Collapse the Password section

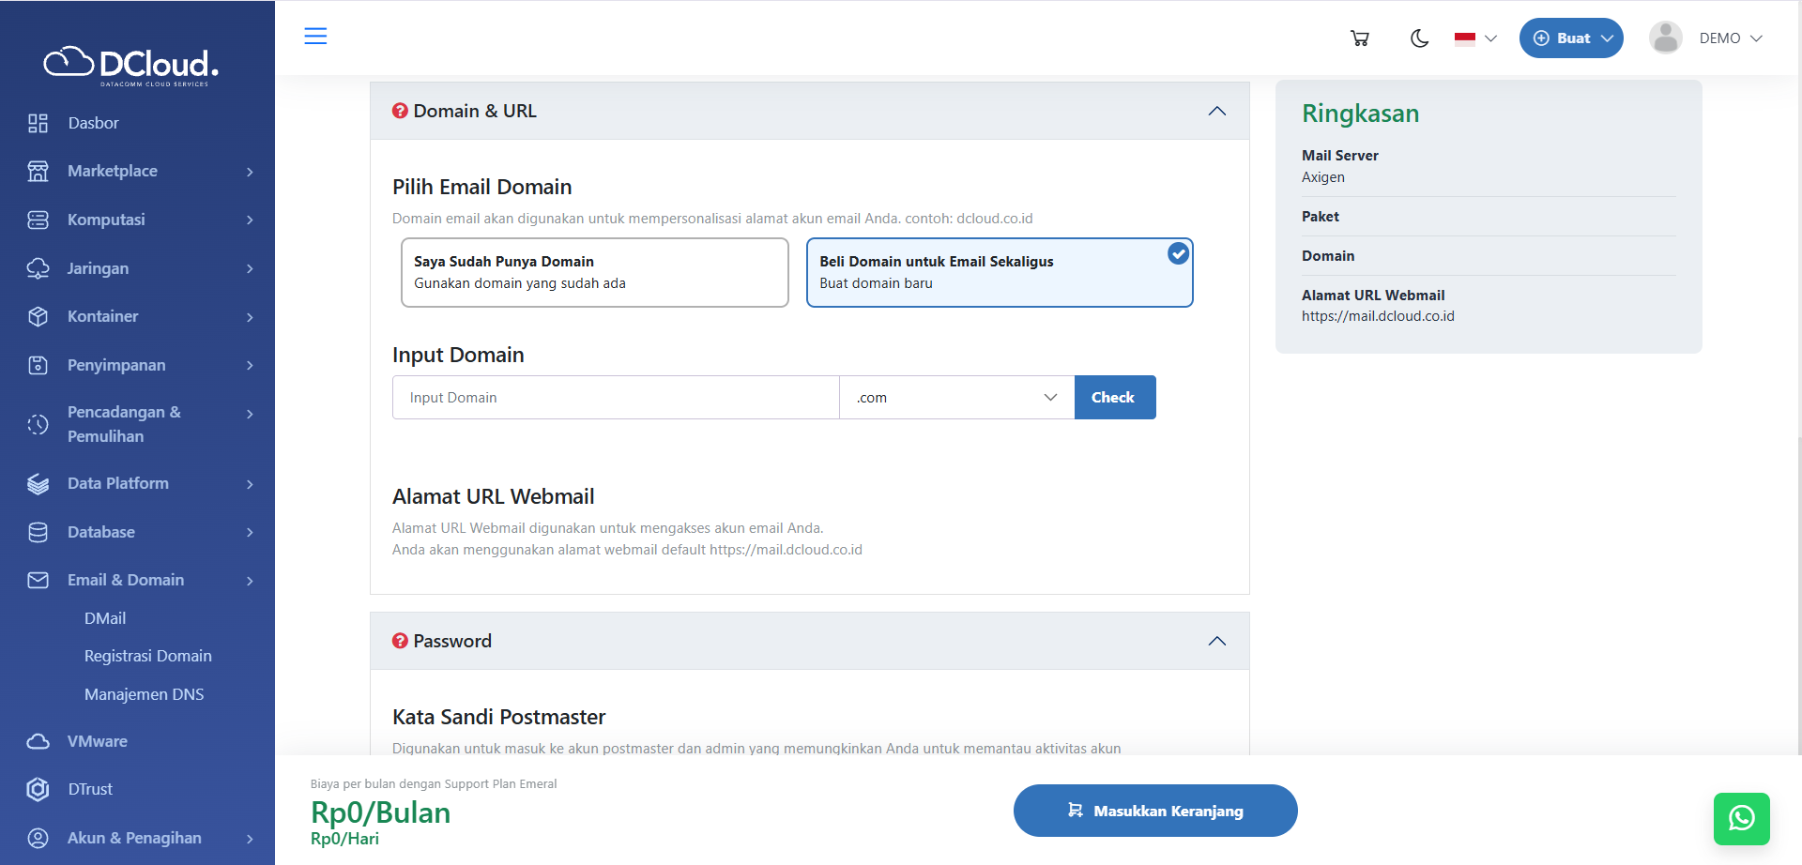click(1216, 641)
